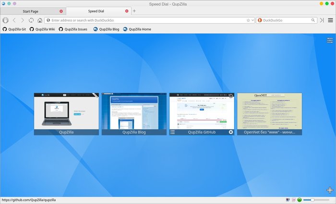The height and width of the screenshot is (204, 336).
Task: Click the forward navigation arrow
Action: point(23,20)
